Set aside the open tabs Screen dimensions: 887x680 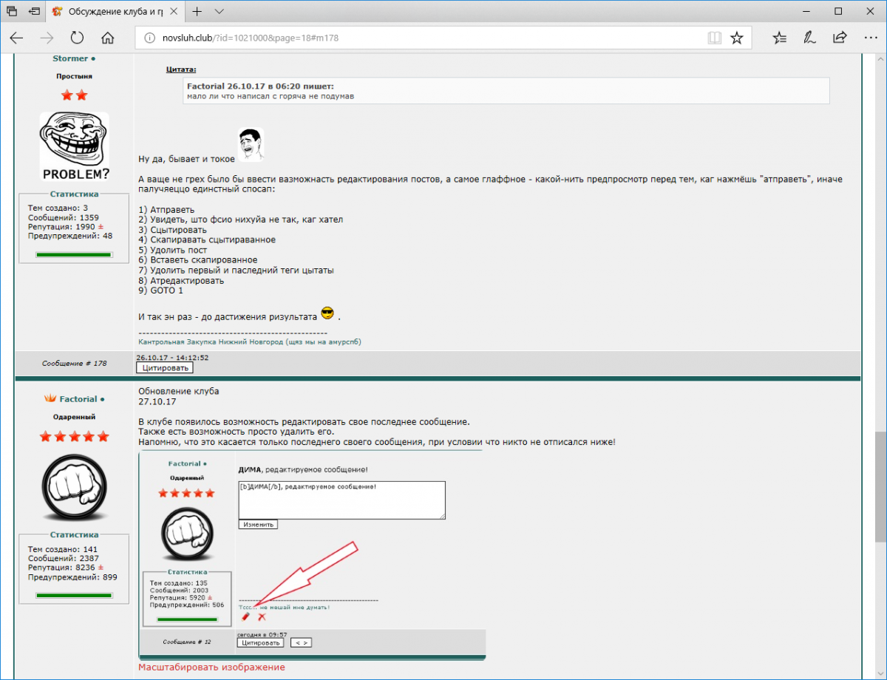pyautogui.click(x=34, y=12)
